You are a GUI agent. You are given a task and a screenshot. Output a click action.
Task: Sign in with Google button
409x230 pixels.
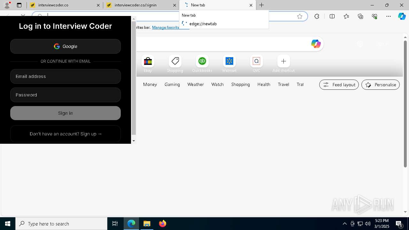(66, 46)
